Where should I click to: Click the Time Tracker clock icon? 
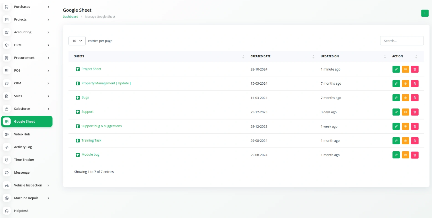click(x=7, y=160)
